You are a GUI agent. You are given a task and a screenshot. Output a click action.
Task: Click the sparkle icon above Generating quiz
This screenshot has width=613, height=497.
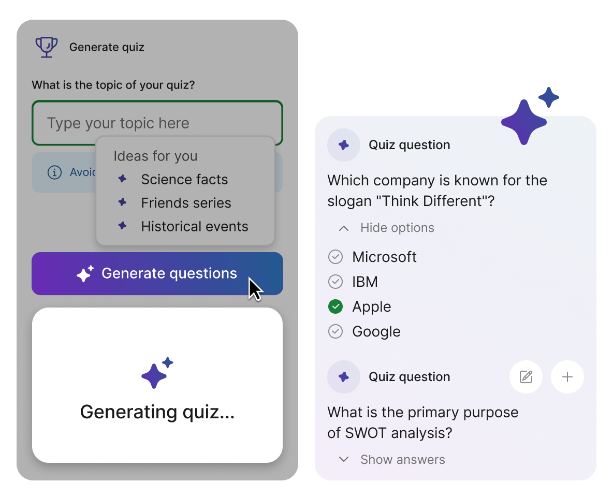coord(156,373)
